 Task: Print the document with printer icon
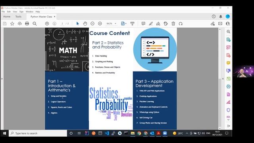coord(27,24)
